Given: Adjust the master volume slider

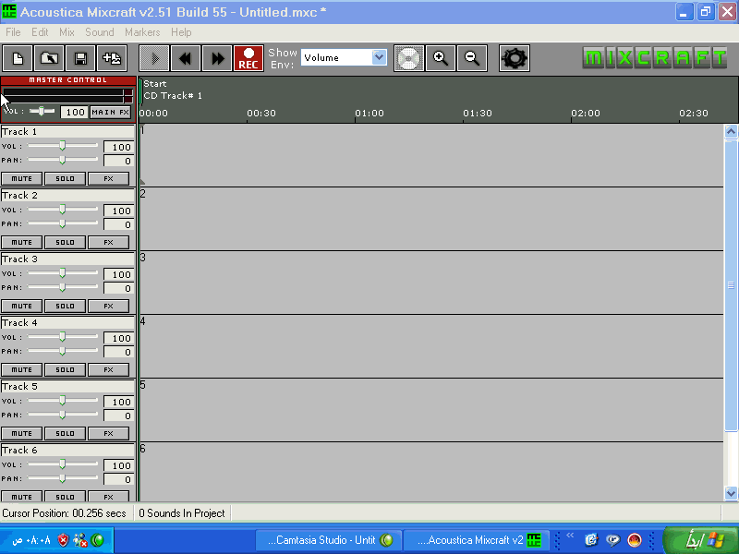Looking at the screenshot, I should click(42, 111).
